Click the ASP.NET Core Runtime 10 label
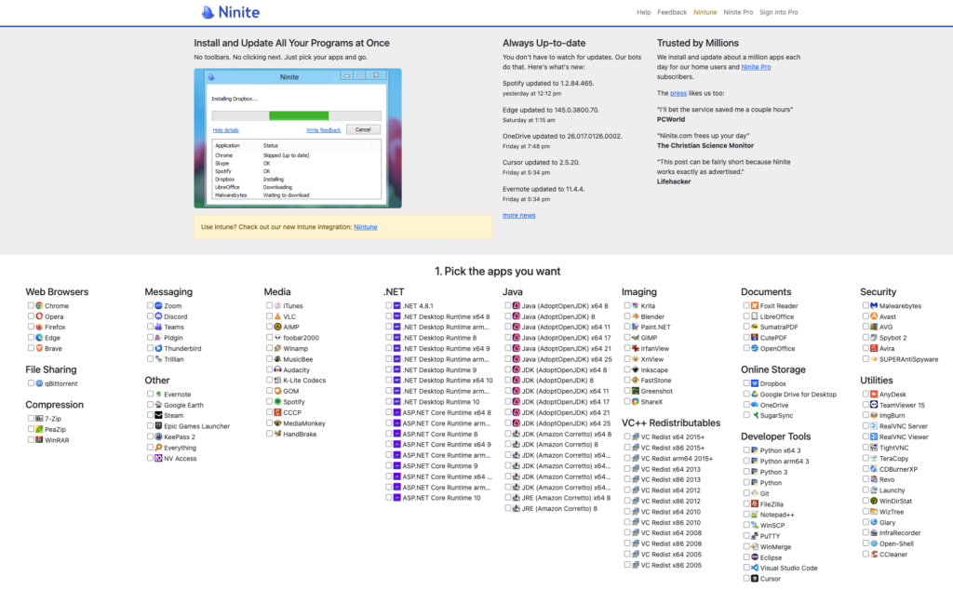This screenshot has width=953, height=590. pyautogui.click(x=441, y=498)
